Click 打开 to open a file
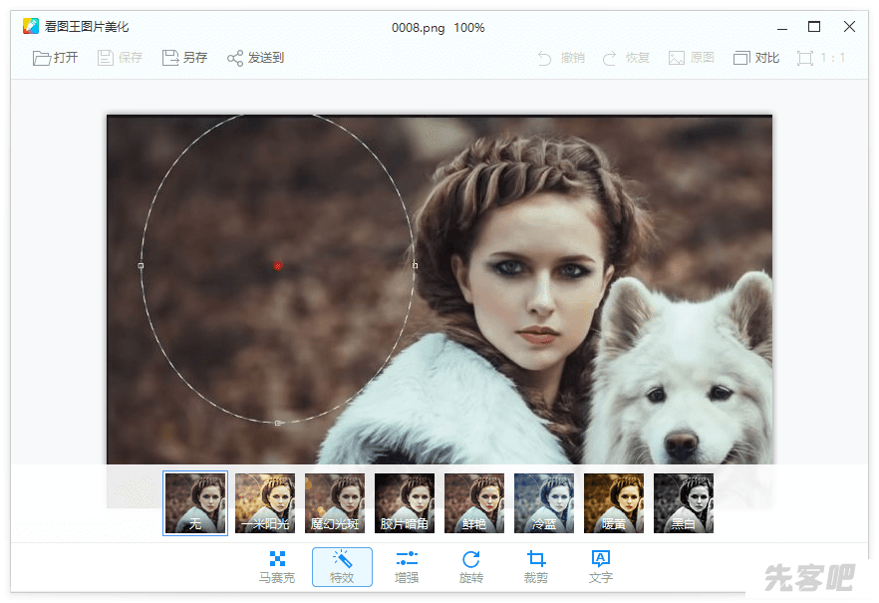The width and height of the screenshot is (879, 603). pyautogui.click(x=56, y=58)
